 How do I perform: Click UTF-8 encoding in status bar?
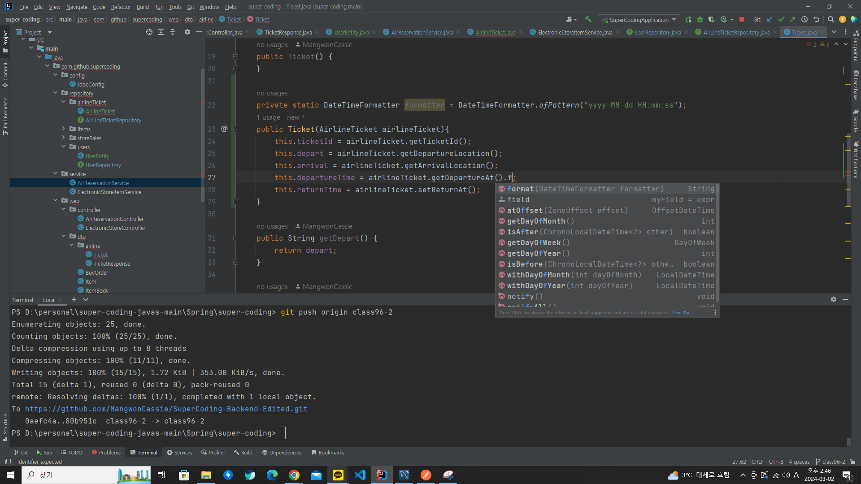776,462
